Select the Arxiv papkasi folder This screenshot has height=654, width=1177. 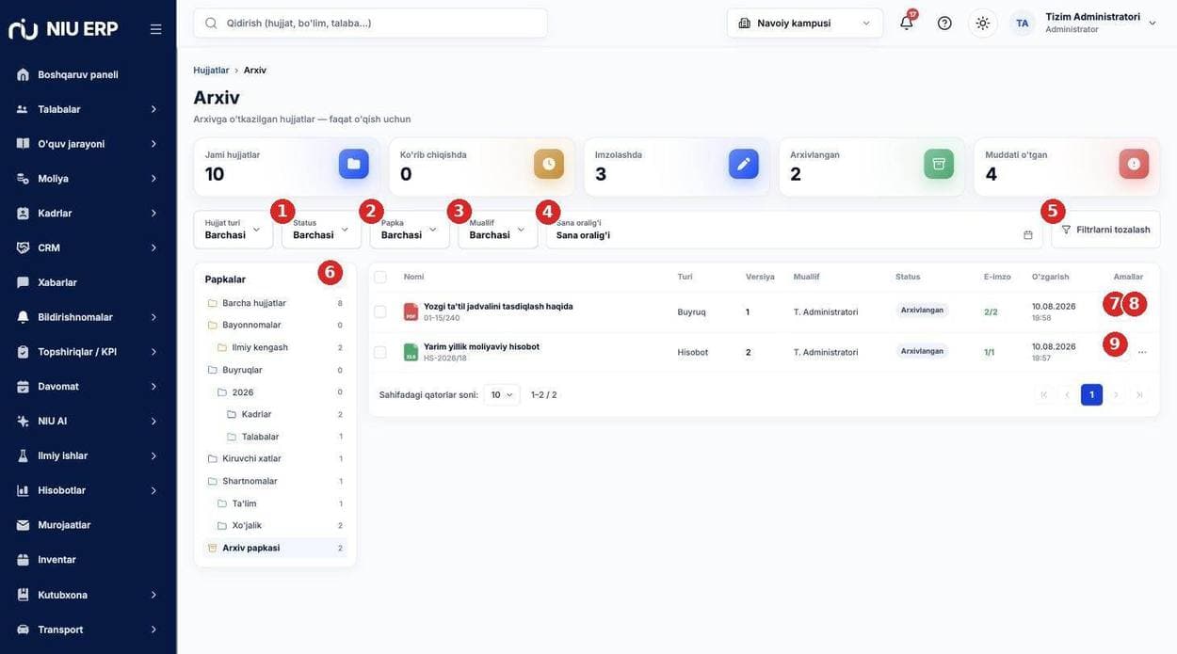tap(275, 548)
